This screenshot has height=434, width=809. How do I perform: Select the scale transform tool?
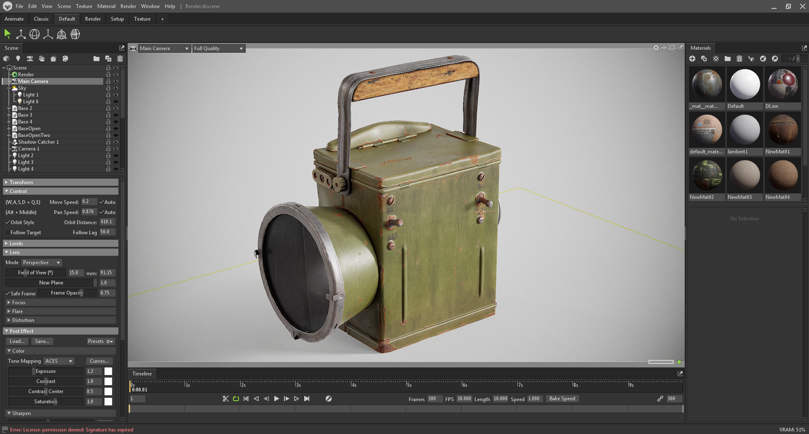(x=48, y=34)
